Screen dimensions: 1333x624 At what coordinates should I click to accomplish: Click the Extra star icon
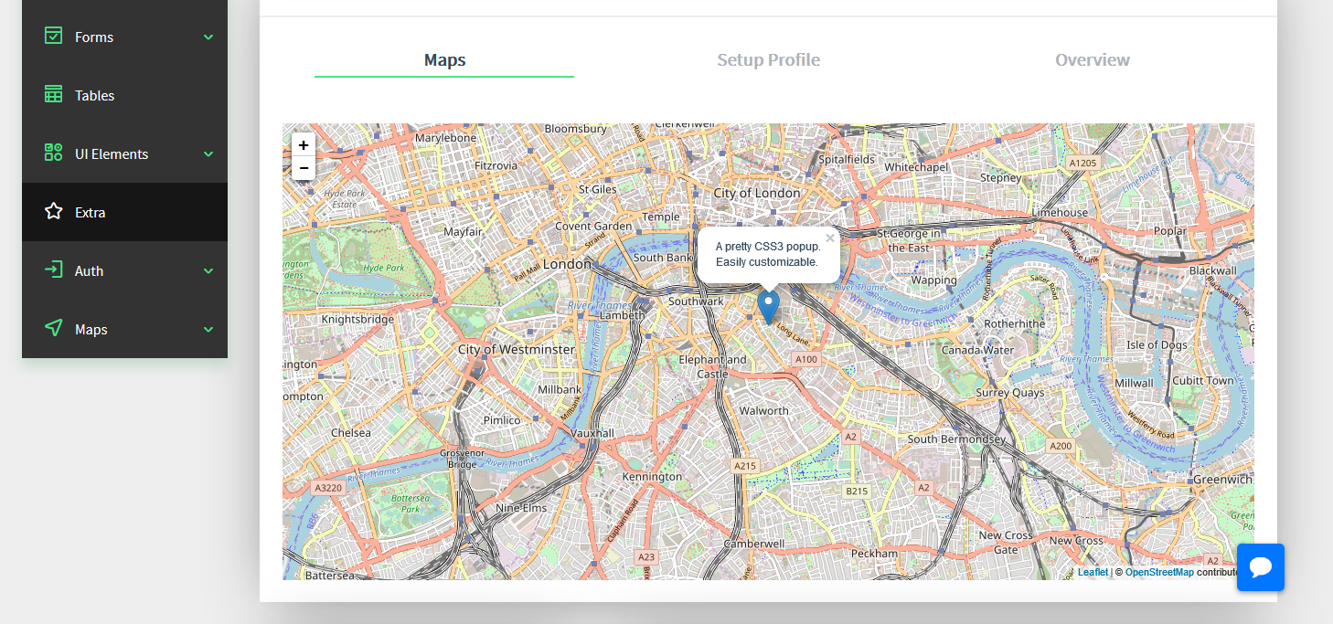coord(54,212)
